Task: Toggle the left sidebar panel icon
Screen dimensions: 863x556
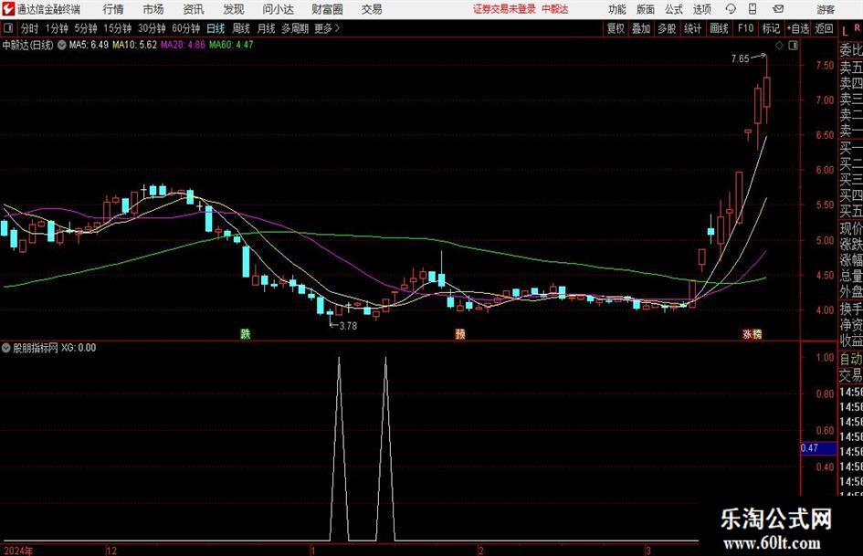Action: [8, 28]
